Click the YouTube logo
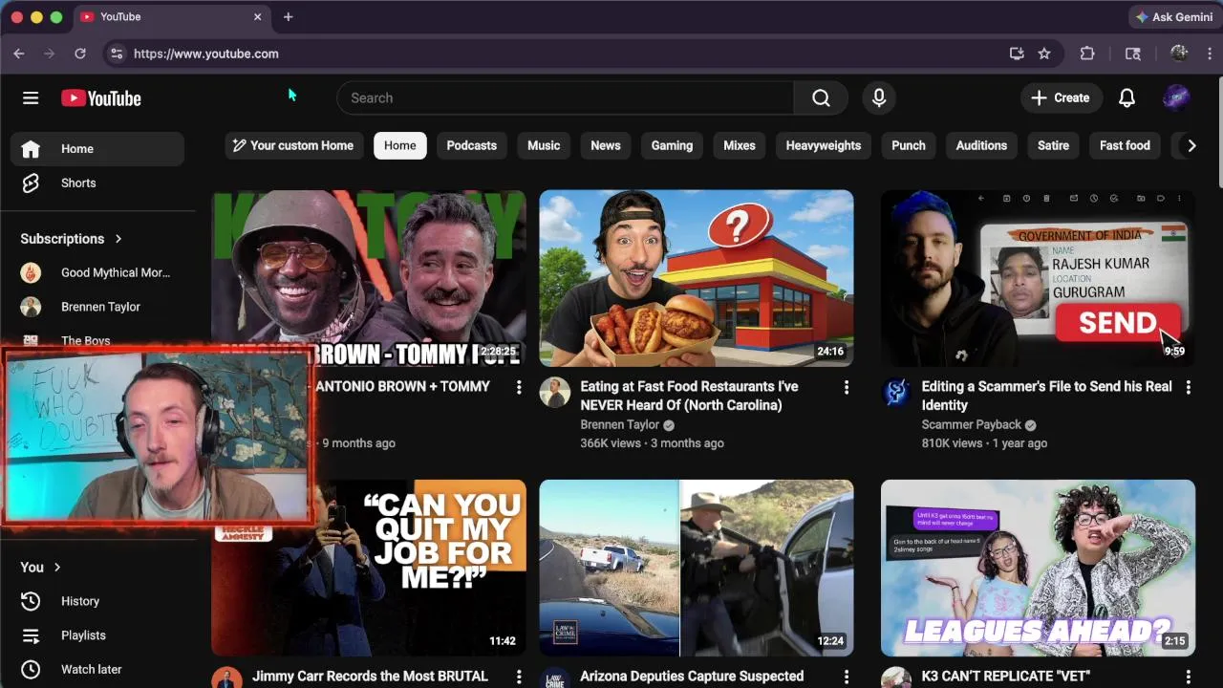Image resolution: width=1223 pixels, height=688 pixels. click(x=101, y=98)
